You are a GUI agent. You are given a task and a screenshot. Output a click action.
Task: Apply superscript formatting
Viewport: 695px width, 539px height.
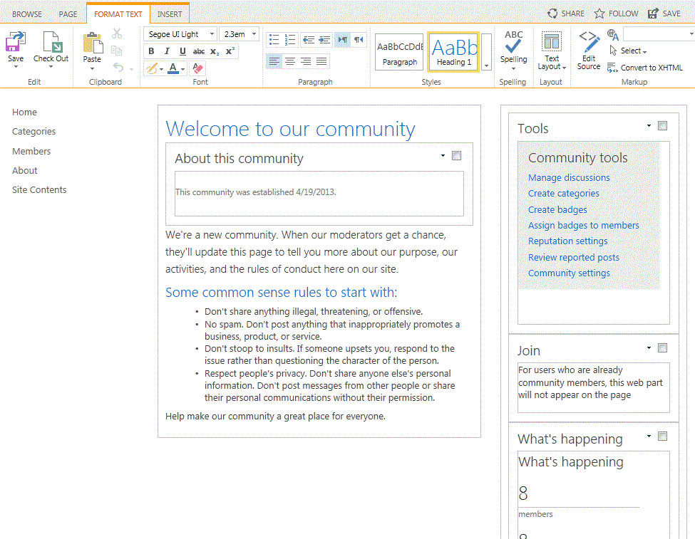(x=230, y=51)
